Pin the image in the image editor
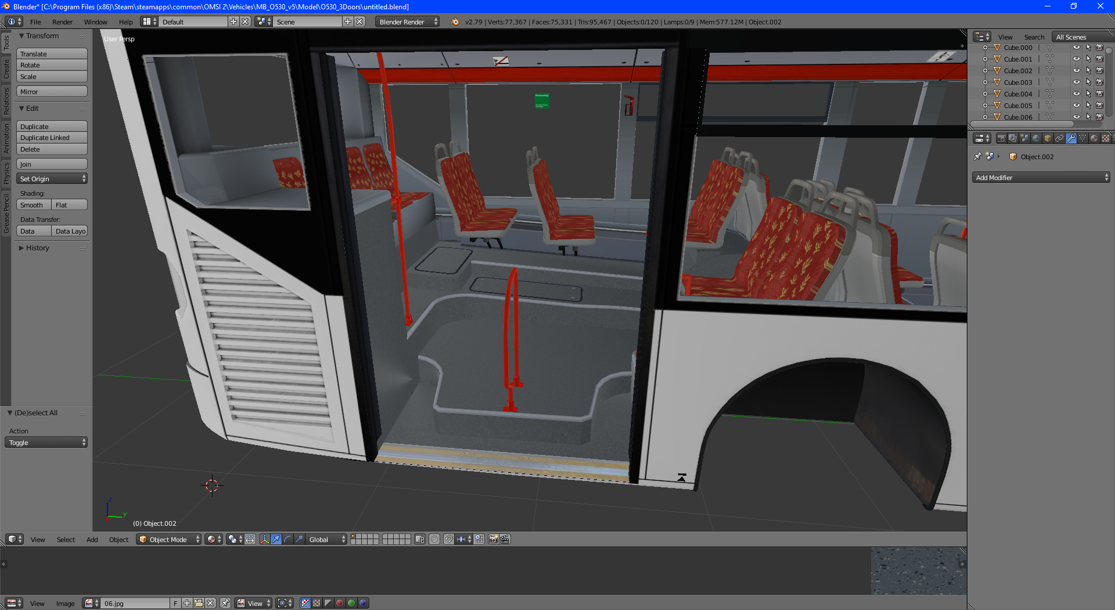Image resolution: width=1115 pixels, height=610 pixels. click(225, 603)
